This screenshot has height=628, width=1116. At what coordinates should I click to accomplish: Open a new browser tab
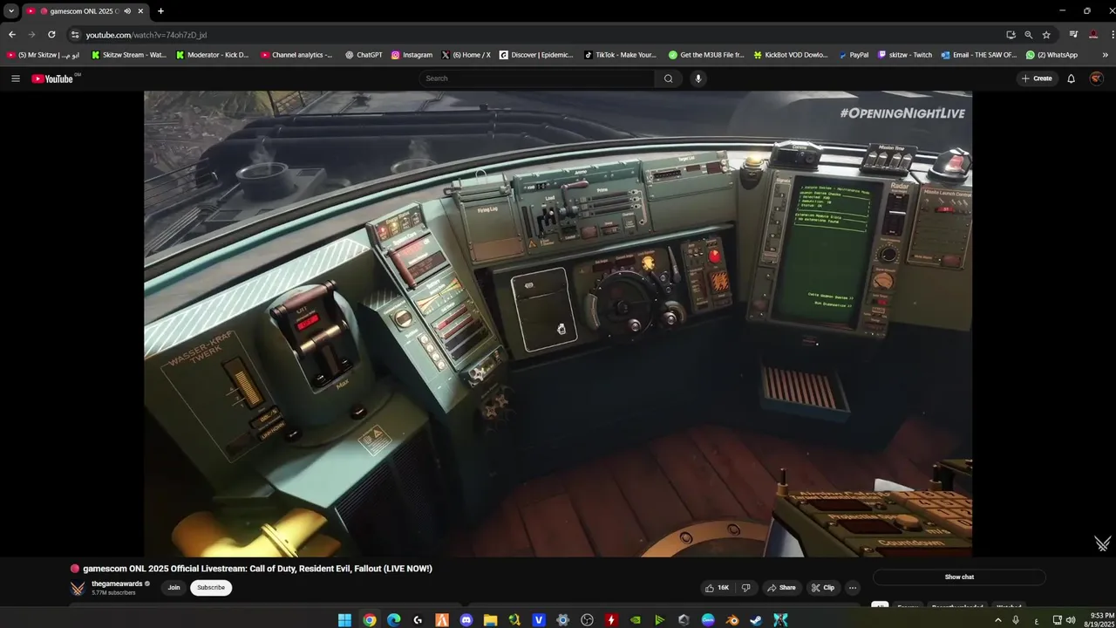(160, 11)
